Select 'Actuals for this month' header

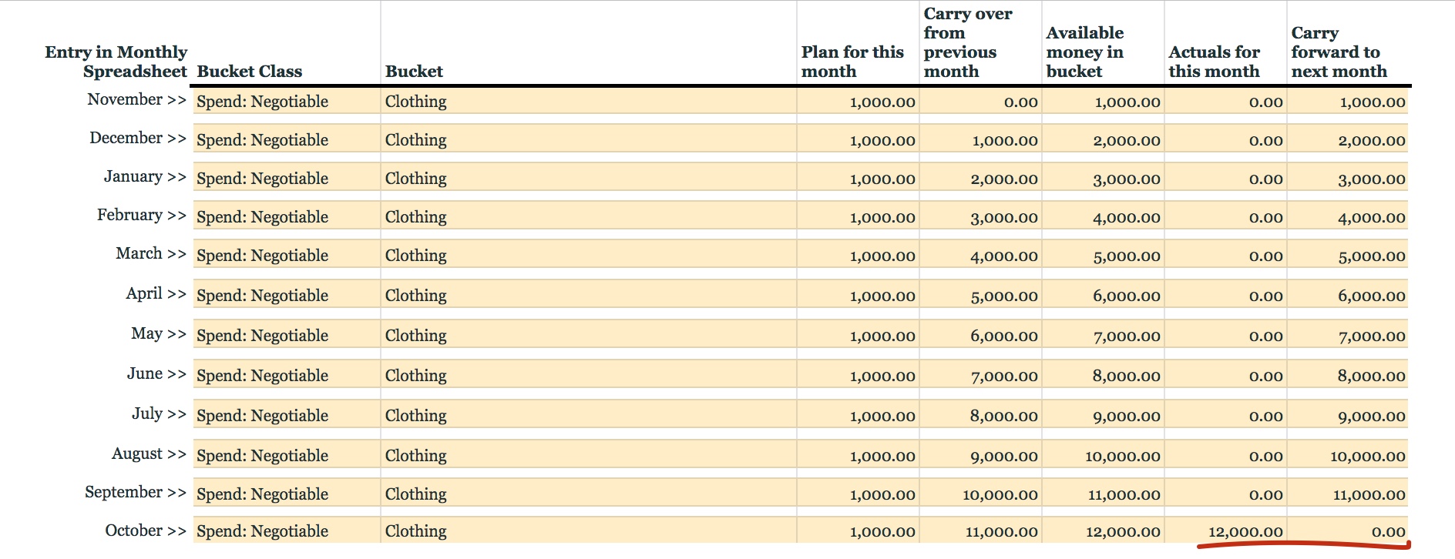1215,62
